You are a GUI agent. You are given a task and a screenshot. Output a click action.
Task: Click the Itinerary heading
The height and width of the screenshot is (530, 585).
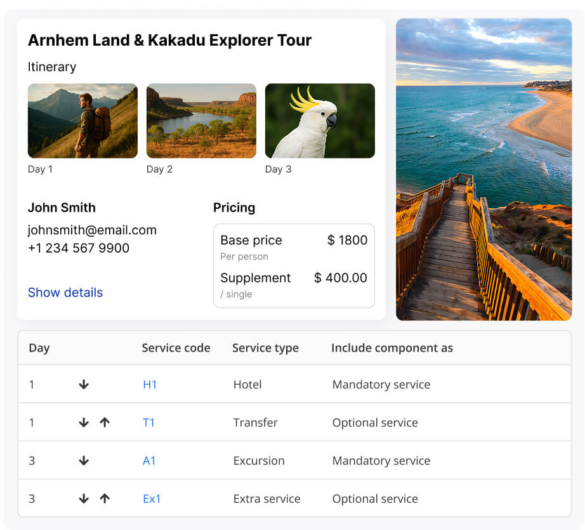pyautogui.click(x=52, y=67)
